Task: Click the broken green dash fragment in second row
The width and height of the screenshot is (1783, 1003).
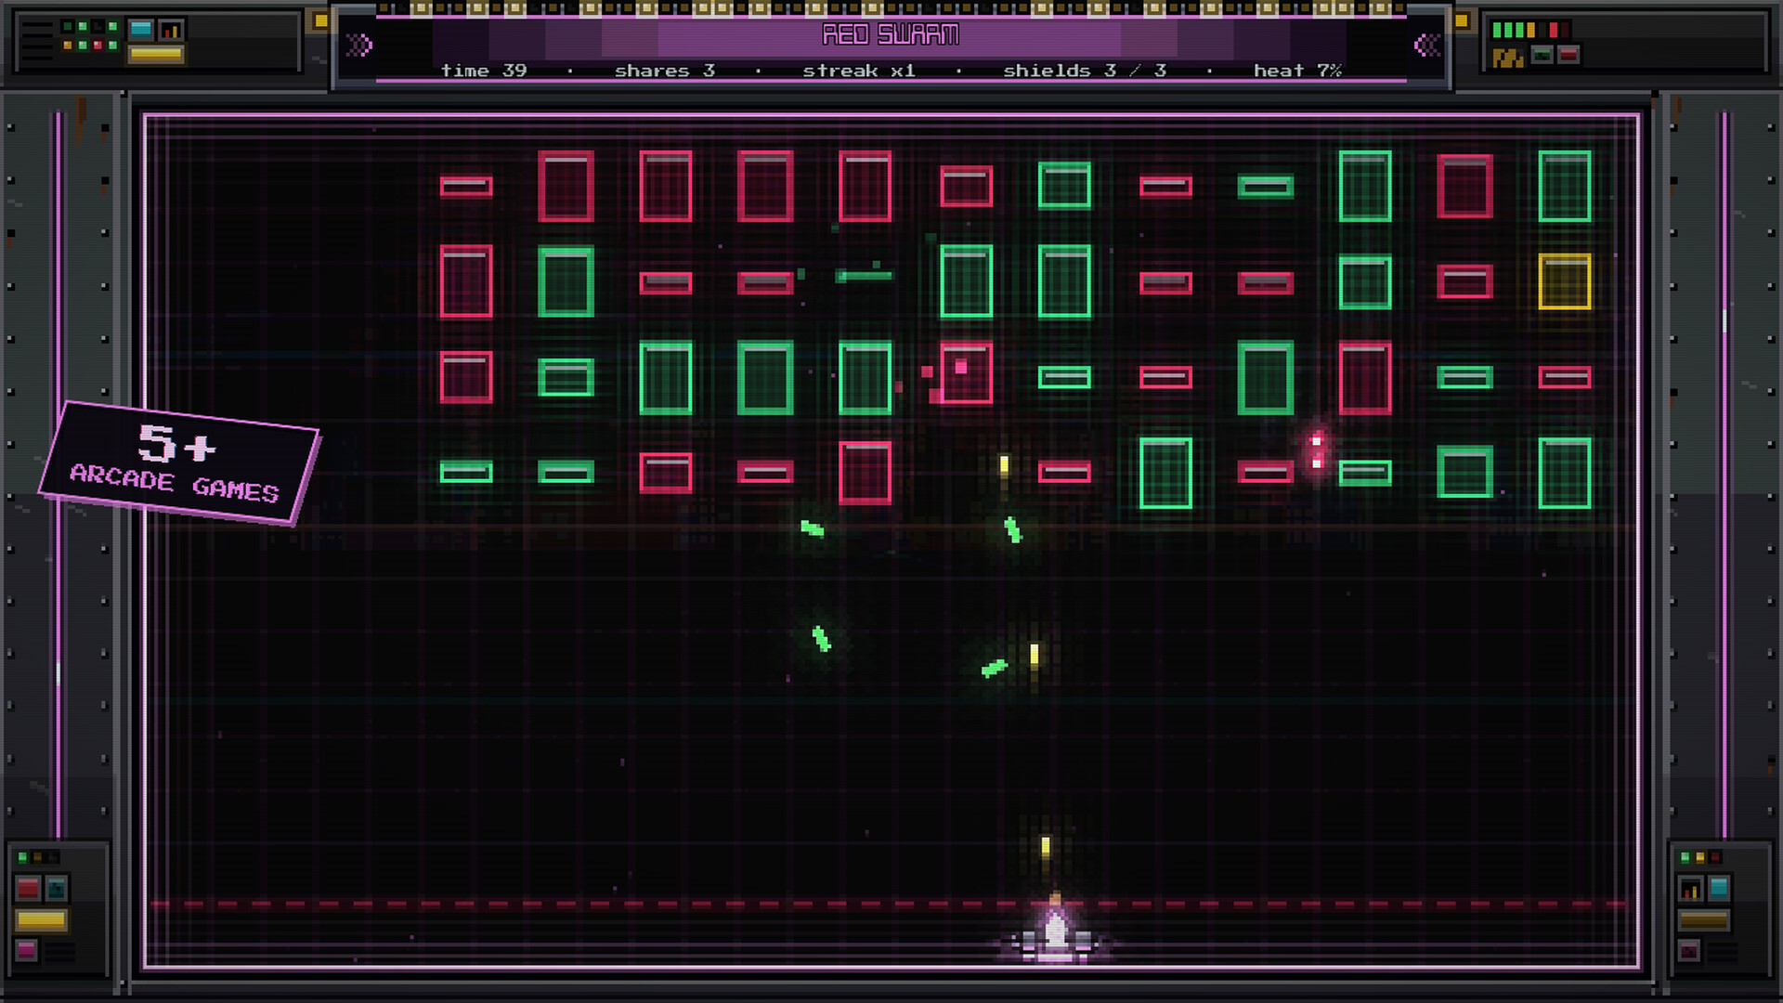Action: (864, 275)
